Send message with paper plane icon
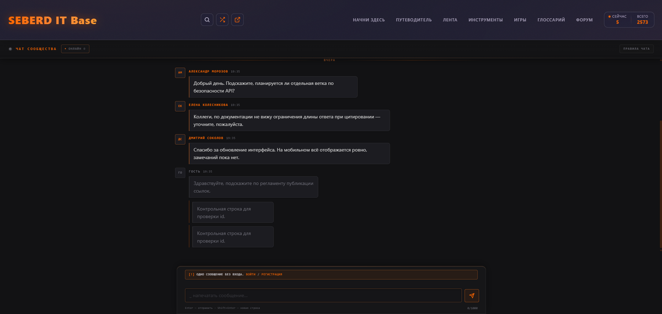Viewport: 662px width, 314px height. [472, 296]
